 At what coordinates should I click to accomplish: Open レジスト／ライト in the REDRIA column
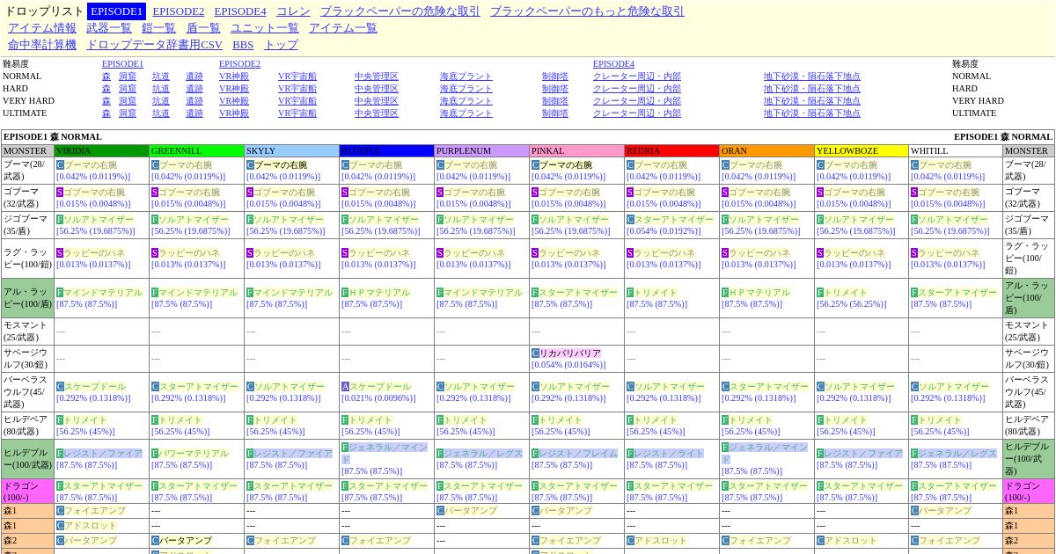click(669, 454)
